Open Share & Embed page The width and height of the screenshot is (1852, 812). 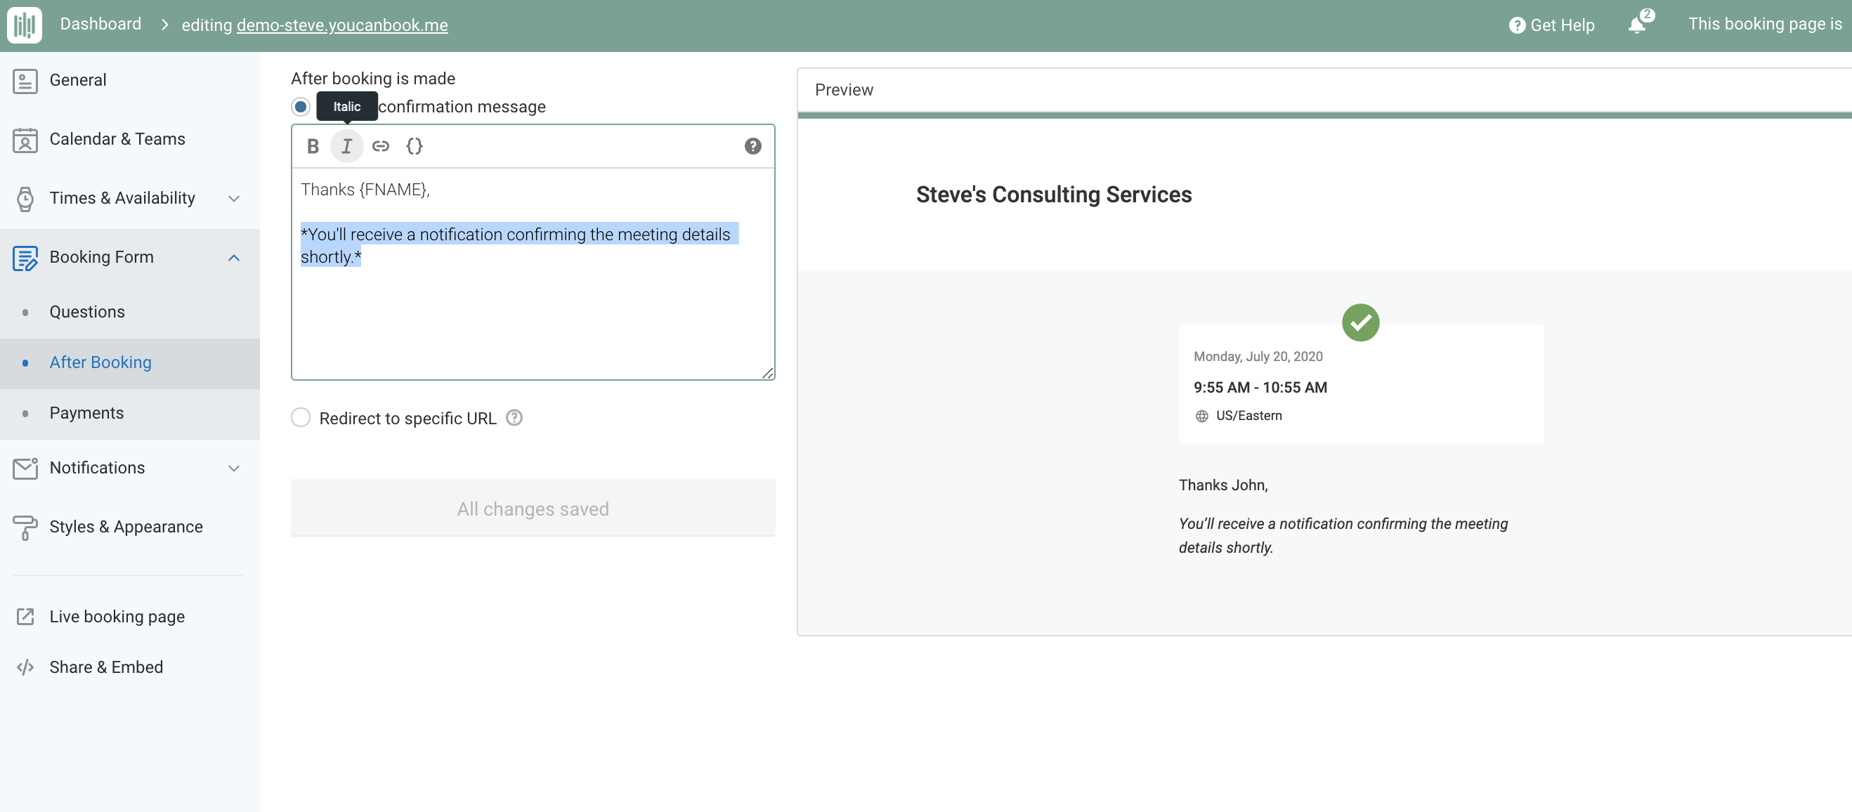[106, 667]
